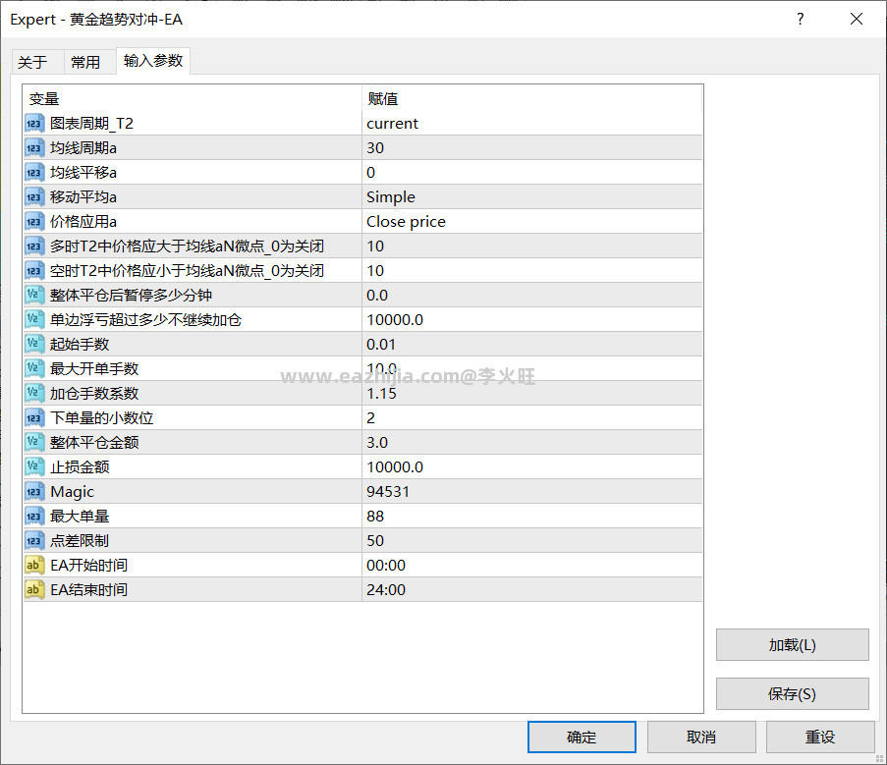This screenshot has width=887, height=765.
Task: Click the integer icon beside 图表周期_T2
Action: coord(34,124)
